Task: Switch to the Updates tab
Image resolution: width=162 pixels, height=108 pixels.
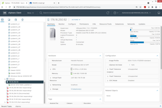Action: click(142, 24)
